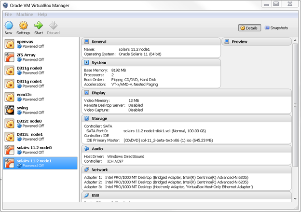The height and width of the screenshot is (212, 301).
Task: Select the DB12c node0 VM icon
Action: pos(10,124)
